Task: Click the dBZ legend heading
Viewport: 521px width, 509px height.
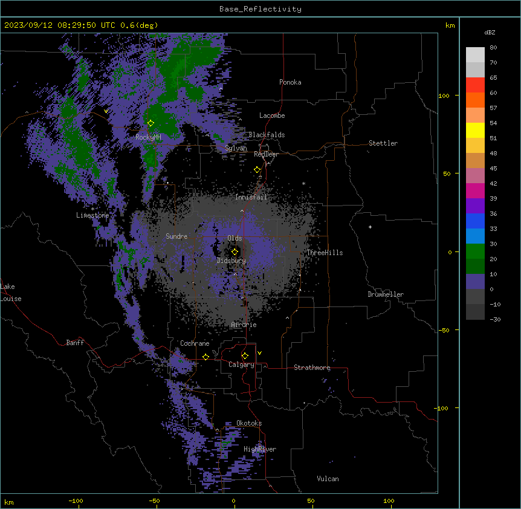Action: (490, 32)
